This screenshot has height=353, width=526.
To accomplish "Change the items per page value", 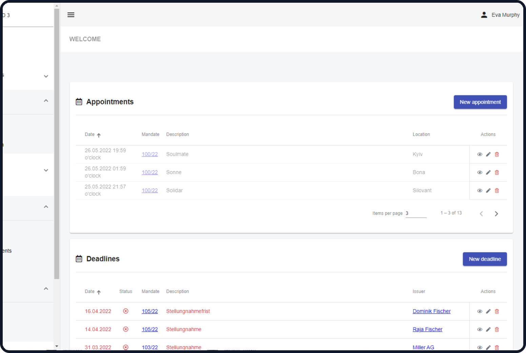I will click(416, 213).
